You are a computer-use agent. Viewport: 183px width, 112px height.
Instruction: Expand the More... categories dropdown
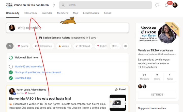[115, 46]
